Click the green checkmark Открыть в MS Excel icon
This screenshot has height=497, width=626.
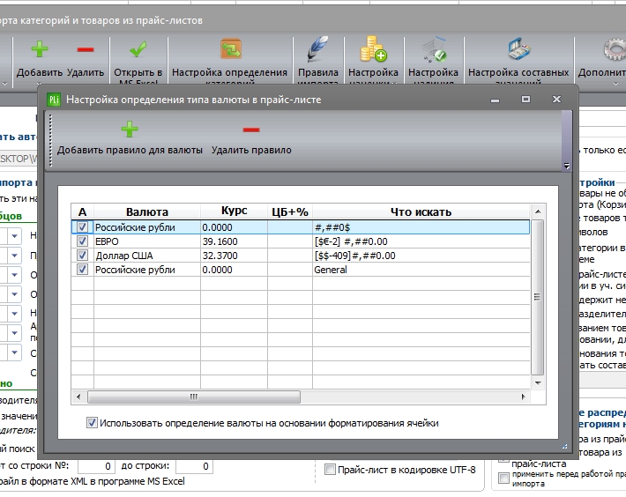(x=138, y=49)
